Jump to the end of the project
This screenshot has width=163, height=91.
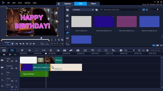click(x=27, y=44)
